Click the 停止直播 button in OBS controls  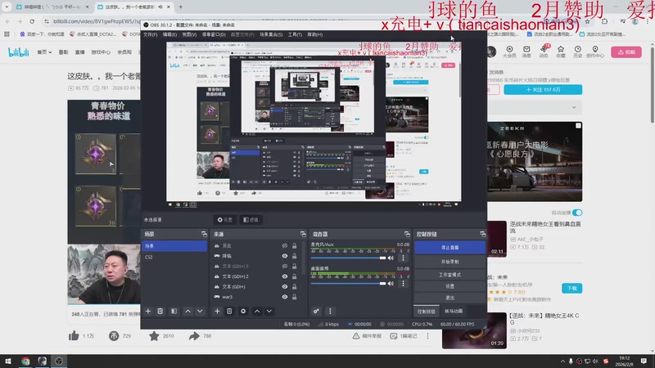[449, 248]
